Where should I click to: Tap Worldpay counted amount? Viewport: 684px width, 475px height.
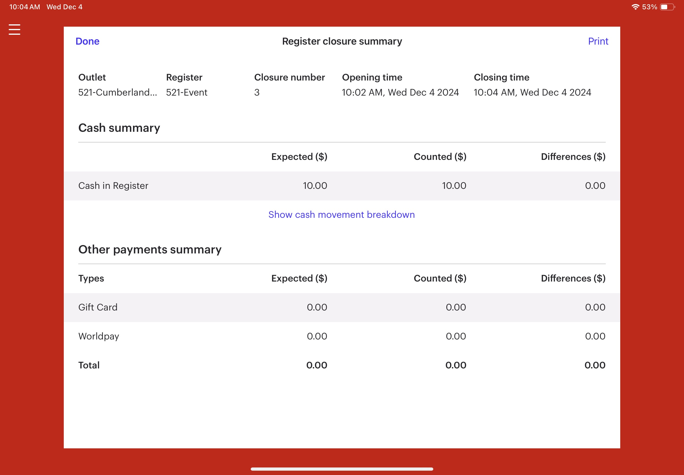(456, 336)
